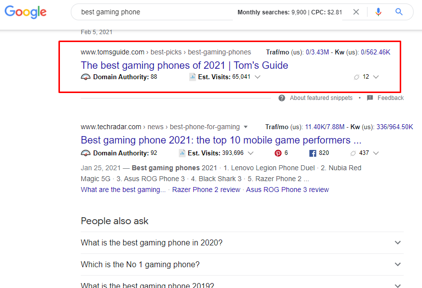Click the Google logo

(x=25, y=12)
